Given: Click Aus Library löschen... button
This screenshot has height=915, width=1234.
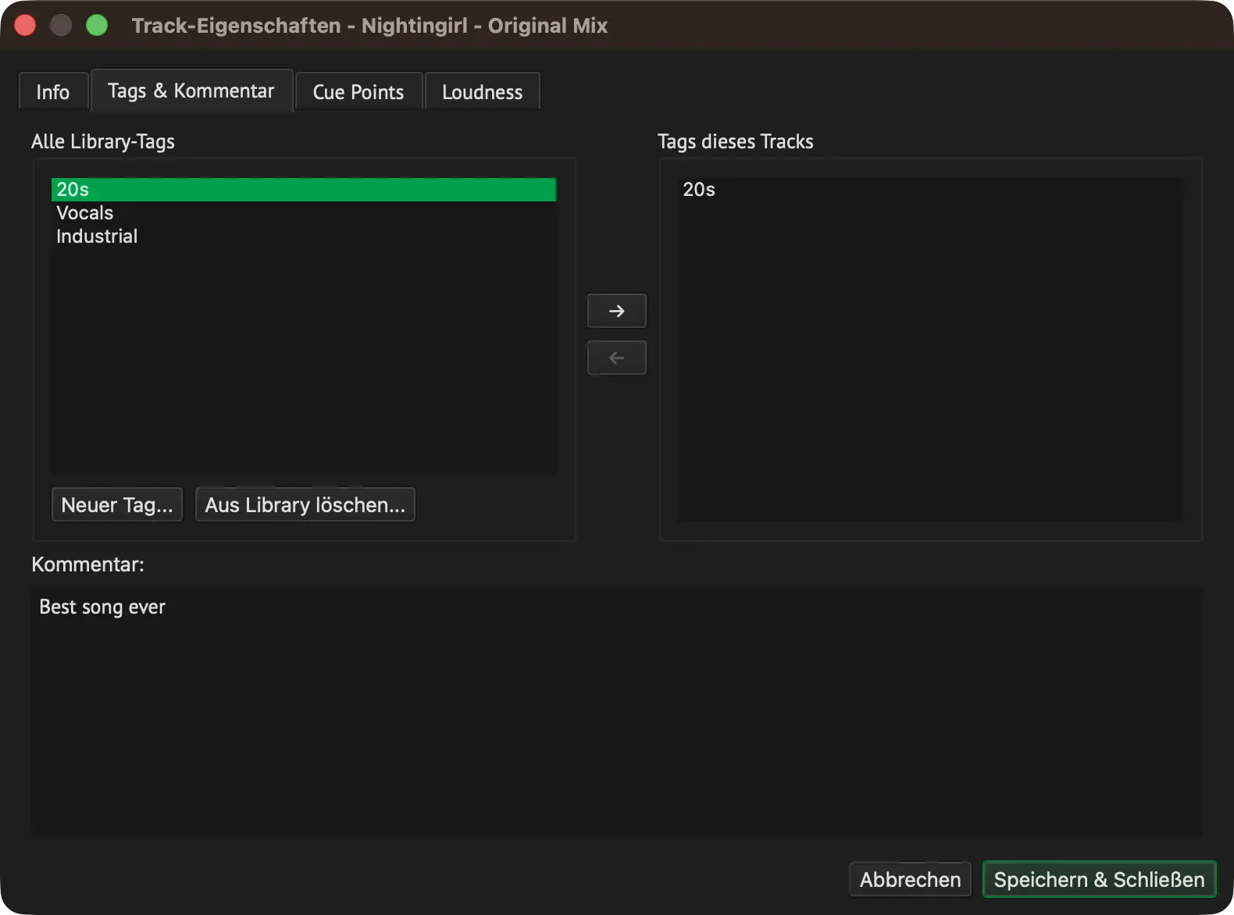Looking at the screenshot, I should [305, 504].
